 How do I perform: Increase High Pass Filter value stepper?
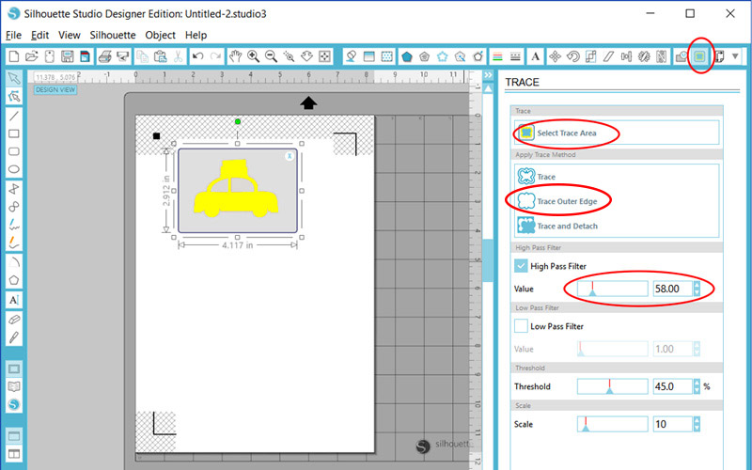[697, 285]
